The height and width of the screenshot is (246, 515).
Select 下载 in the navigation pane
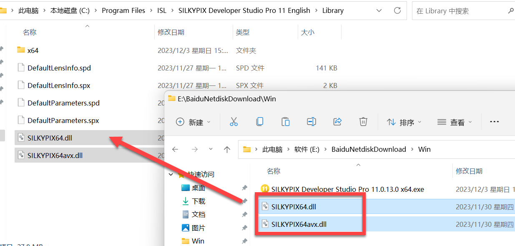click(x=198, y=201)
